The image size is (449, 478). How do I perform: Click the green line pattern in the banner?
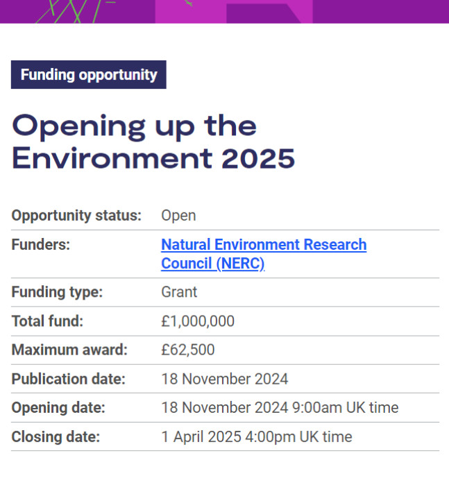coord(75,12)
